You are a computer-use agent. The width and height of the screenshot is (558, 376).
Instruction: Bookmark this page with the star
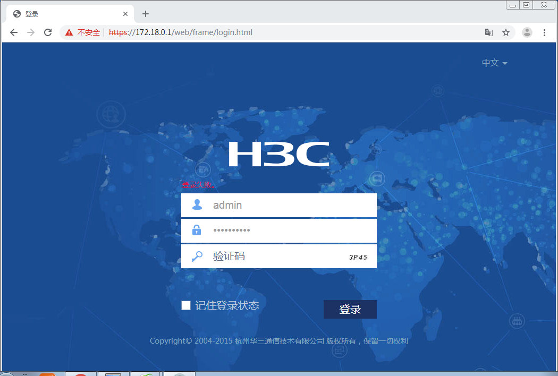click(x=506, y=32)
